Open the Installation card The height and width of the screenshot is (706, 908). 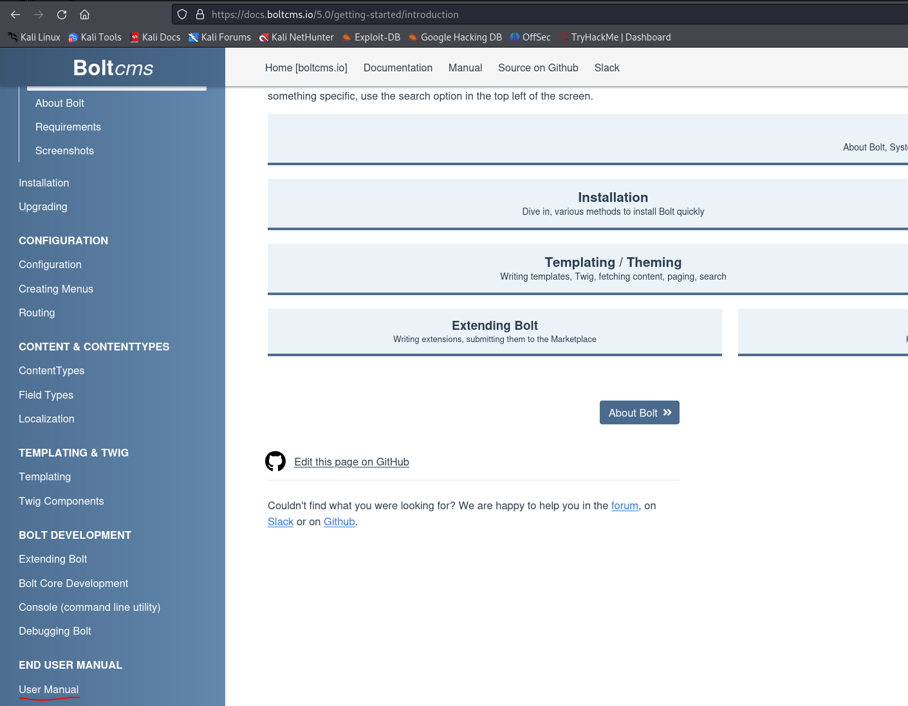click(588, 204)
